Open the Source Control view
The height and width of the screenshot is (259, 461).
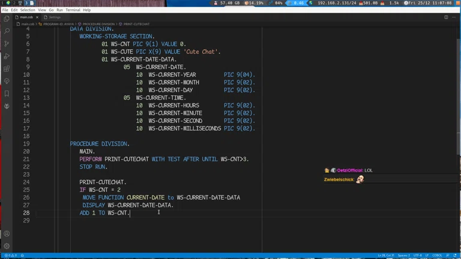(x=7, y=44)
